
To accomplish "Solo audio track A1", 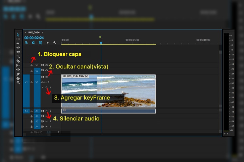I will 50,111.
